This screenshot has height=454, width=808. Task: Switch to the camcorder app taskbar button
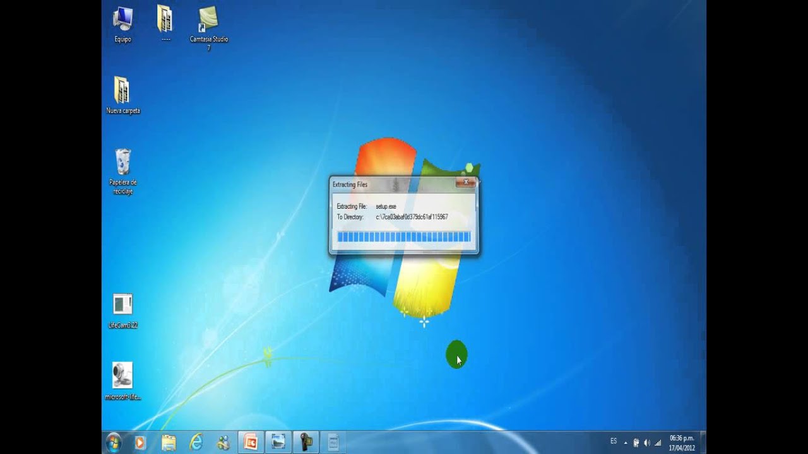coord(306,443)
